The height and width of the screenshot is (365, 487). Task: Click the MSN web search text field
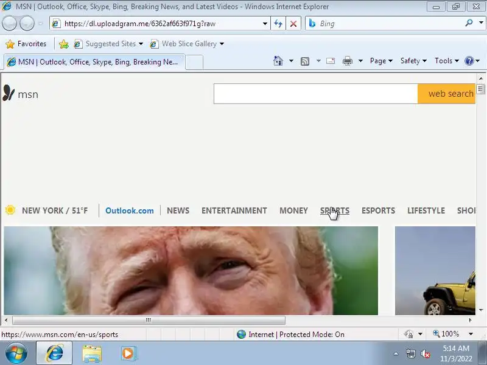[315, 94]
